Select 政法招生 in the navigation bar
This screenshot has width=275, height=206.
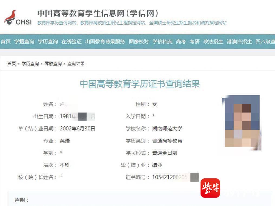(x=213, y=42)
